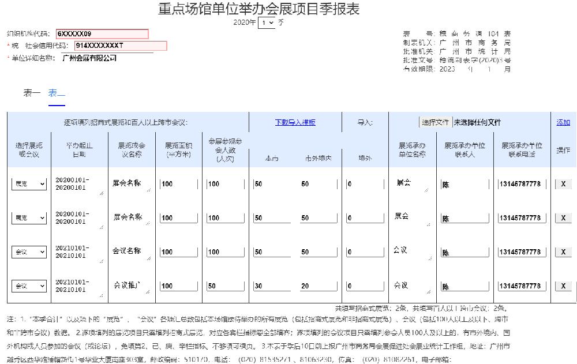
Task: Click the date box in first 展览 row
Action: pyautogui.click(x=78, y=185)
